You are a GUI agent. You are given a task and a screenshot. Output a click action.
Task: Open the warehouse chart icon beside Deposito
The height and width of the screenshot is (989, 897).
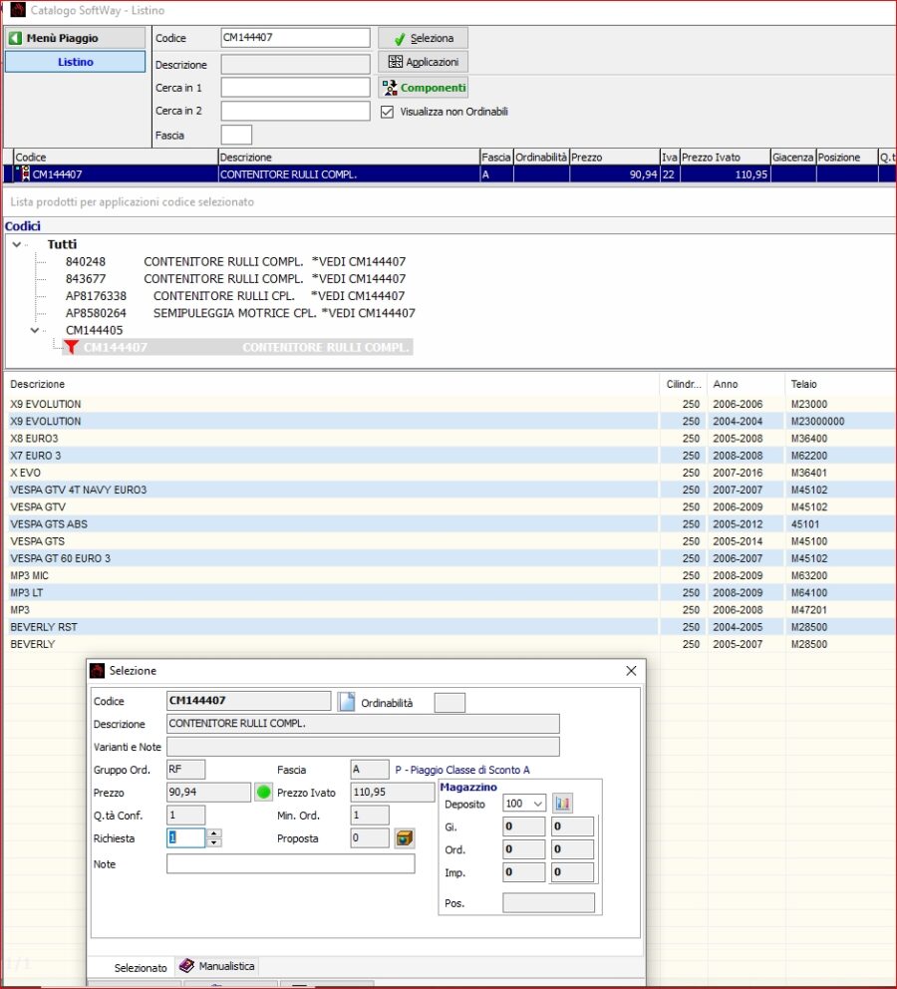tap(563, 803)
